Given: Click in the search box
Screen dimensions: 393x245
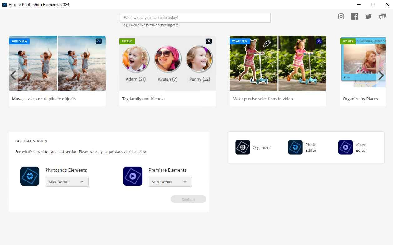Looking at the screenshot, I should pos(195,18).
